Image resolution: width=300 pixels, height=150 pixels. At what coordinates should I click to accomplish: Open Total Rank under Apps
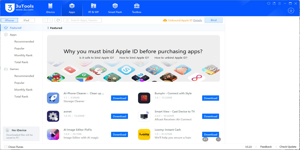click(x=21, y=62)
